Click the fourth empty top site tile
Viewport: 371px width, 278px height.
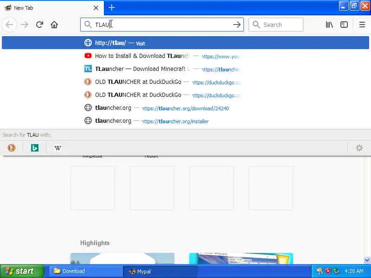click(271, 188)
